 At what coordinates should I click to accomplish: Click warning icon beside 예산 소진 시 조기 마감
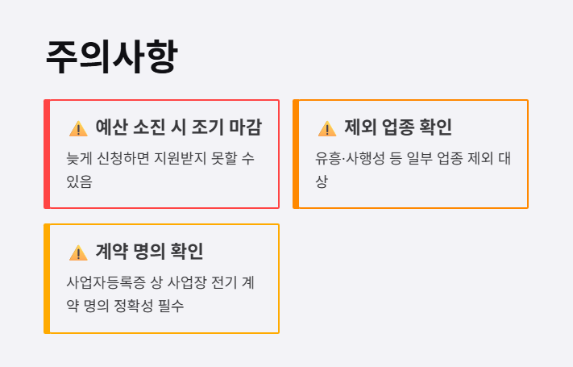(x=78, y=129)
